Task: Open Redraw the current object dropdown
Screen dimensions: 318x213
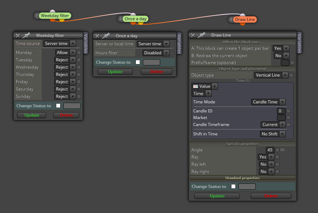Action: (x=282, y=56)
